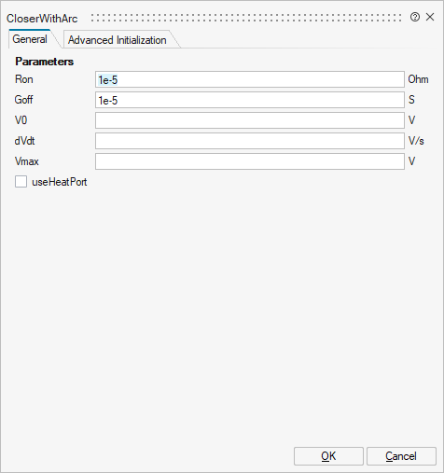Click the Ohm unit label

coord(418,79)
